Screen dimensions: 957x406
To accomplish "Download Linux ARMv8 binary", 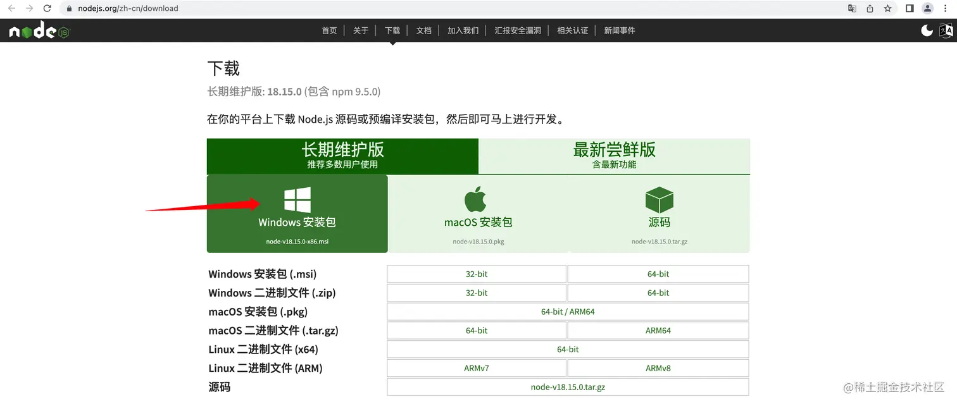I will (x=658, y=368).
